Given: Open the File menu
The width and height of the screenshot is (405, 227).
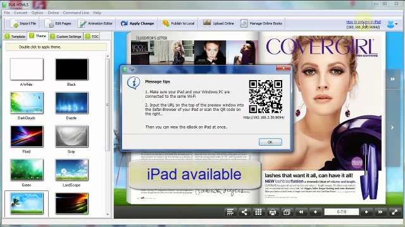Looking at the screenshot, I should pyautogui.click(x=7, y=13).
